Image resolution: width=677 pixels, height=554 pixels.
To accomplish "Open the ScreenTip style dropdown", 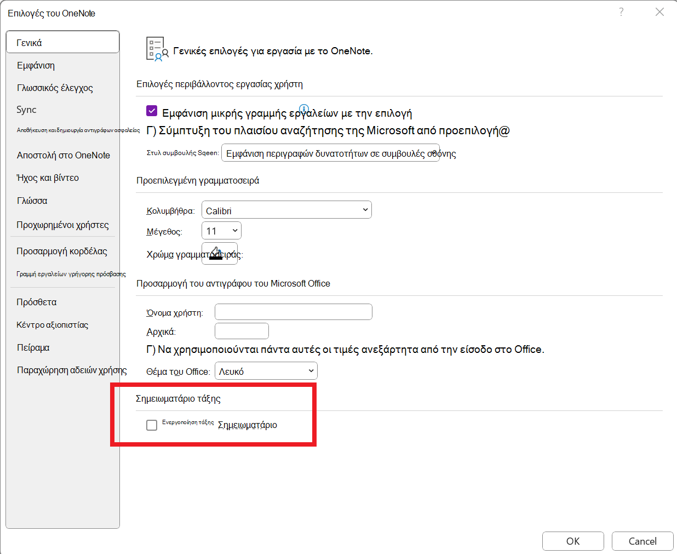I will pyautogui.click(x=330, y=153).
